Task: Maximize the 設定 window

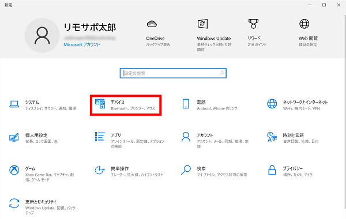Action: [x=324, y=5]
